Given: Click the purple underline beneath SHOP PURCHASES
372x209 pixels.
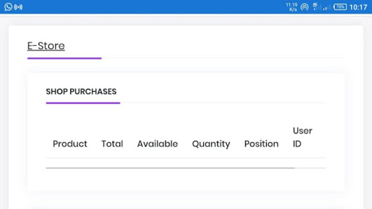Looking at the screenshot, I should (x=83, y=103).
